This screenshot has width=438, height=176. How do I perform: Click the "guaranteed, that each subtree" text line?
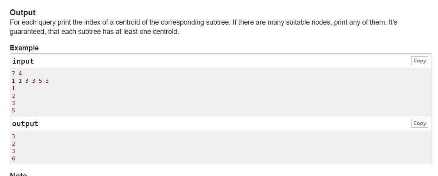pyautogui.click(x=94, y=32)
